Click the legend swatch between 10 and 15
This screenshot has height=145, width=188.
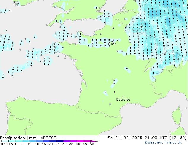click(x=39, y=141)
